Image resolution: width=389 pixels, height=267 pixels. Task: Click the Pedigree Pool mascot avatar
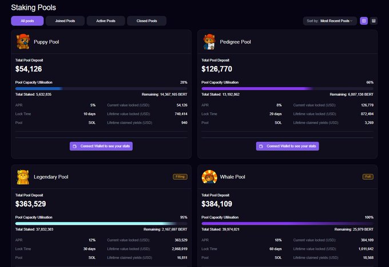pyautogui.click(x=209, y=42)
